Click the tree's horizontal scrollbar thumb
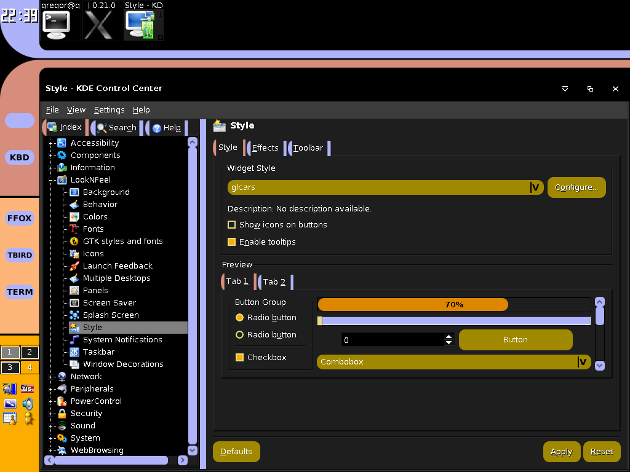 [x=111, y=460]
